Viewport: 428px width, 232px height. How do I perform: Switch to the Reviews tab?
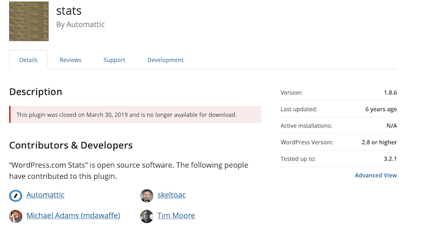pos(70,60)
